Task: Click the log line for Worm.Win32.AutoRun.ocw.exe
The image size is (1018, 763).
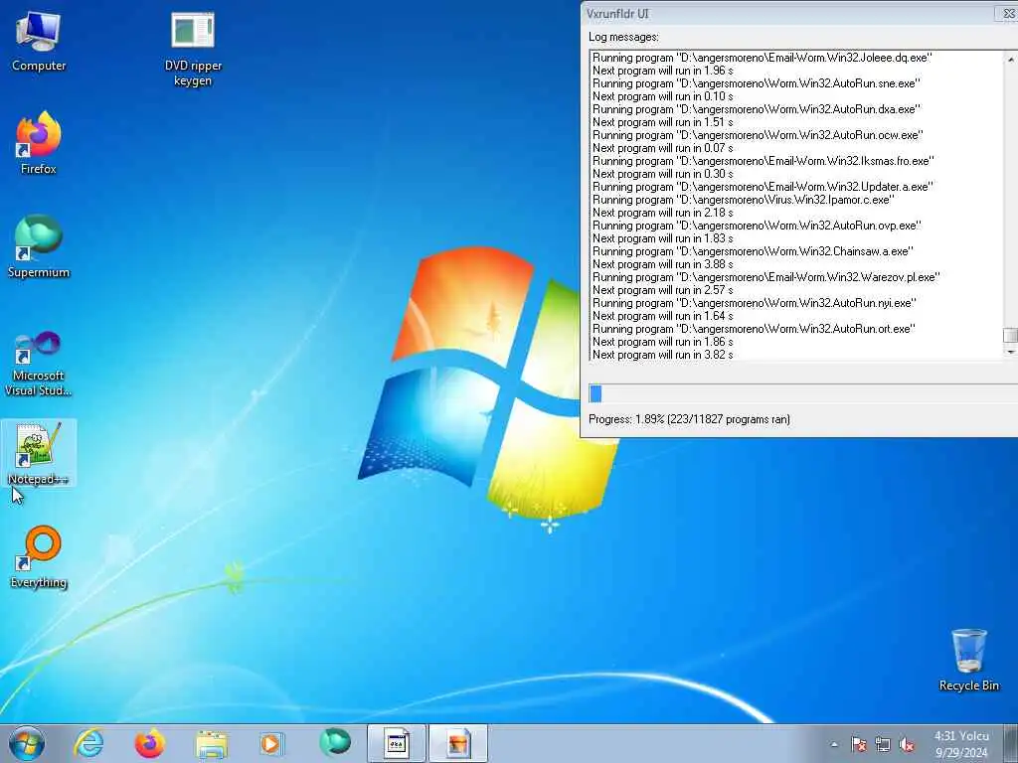Action: (758, 135)
